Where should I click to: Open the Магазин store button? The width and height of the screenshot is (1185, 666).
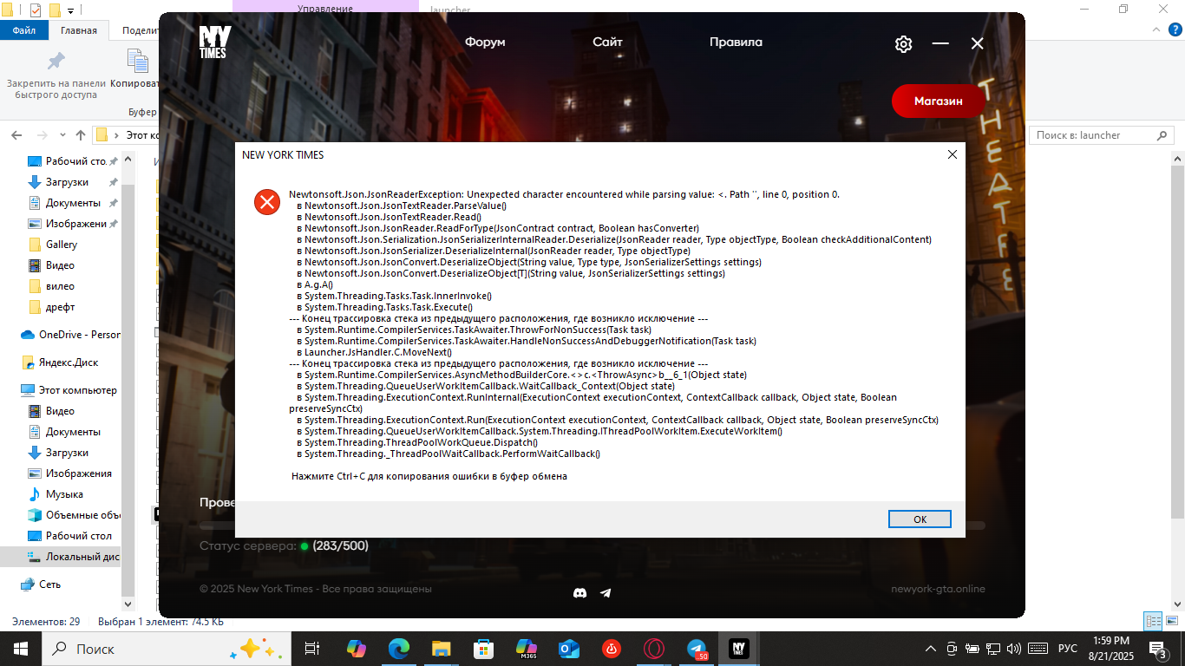(938, 101)
